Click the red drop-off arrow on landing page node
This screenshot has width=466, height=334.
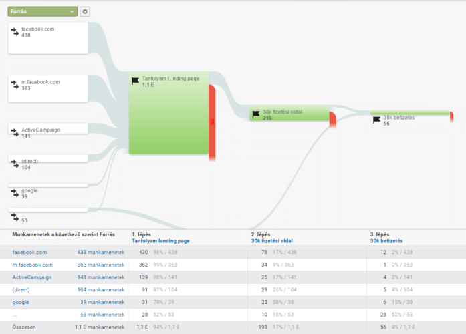(212, 122)
